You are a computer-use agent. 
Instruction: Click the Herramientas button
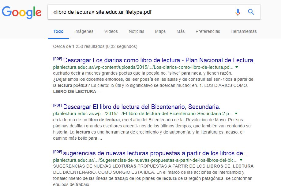[244, 31]
